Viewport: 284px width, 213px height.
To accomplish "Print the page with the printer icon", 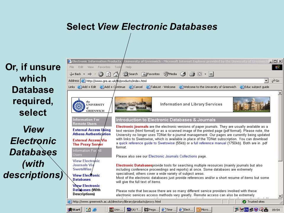I will tap(192, 74).
